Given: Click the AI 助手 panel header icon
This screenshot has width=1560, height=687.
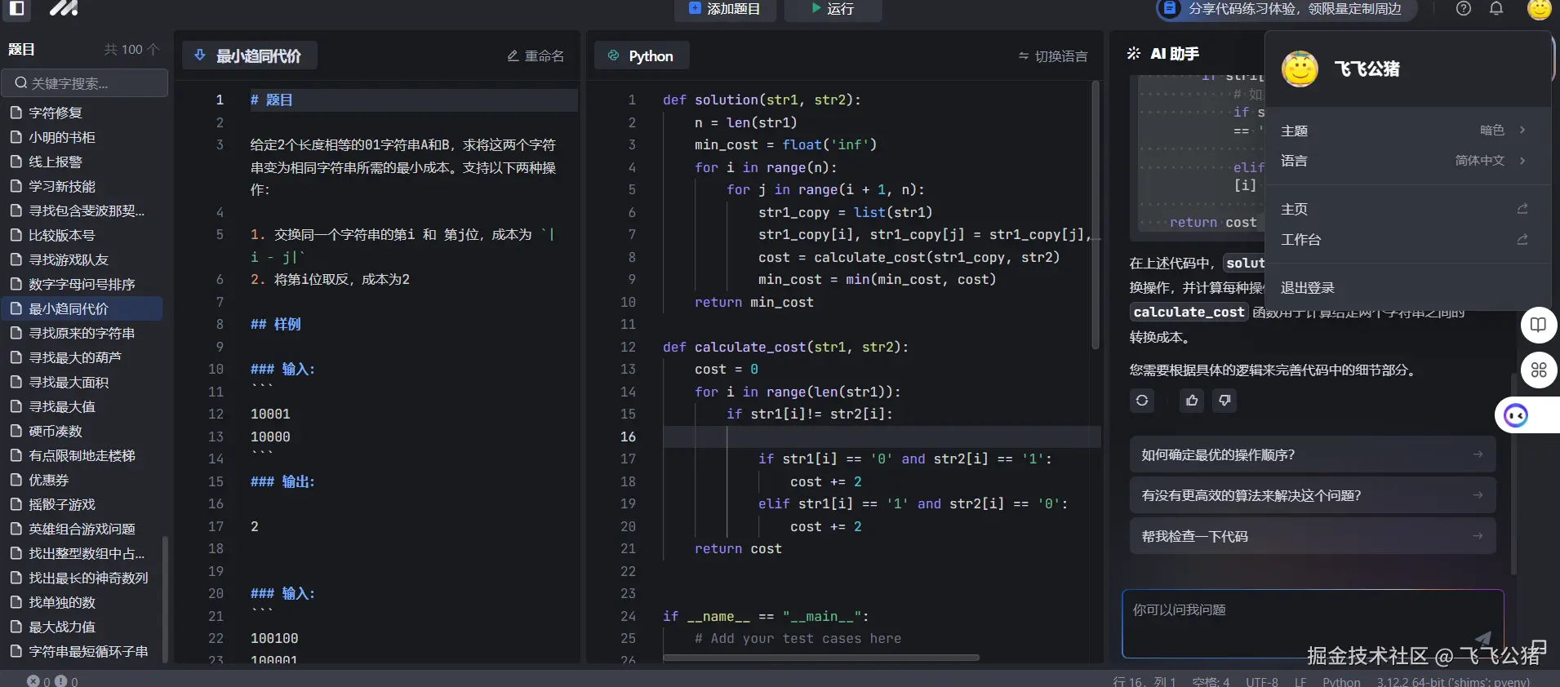Looking at the screenshot, I should (x=1133, y=54).
